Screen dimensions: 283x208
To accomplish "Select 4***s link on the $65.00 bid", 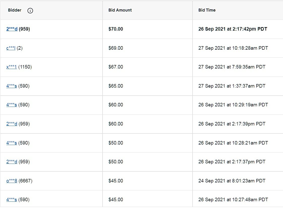I will [x=12, y=86].
